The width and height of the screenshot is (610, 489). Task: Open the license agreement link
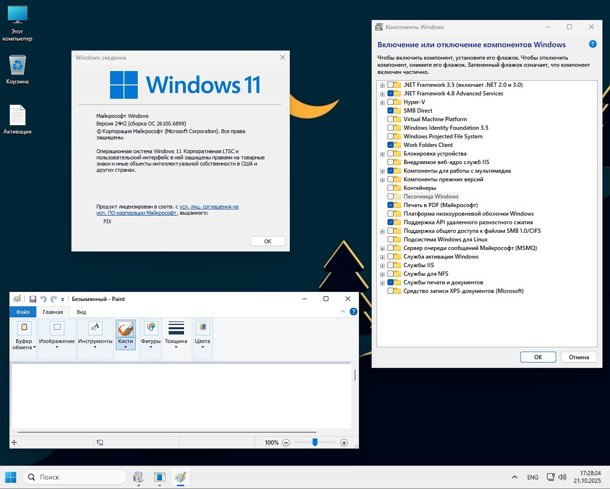click(x=209, y=207)
